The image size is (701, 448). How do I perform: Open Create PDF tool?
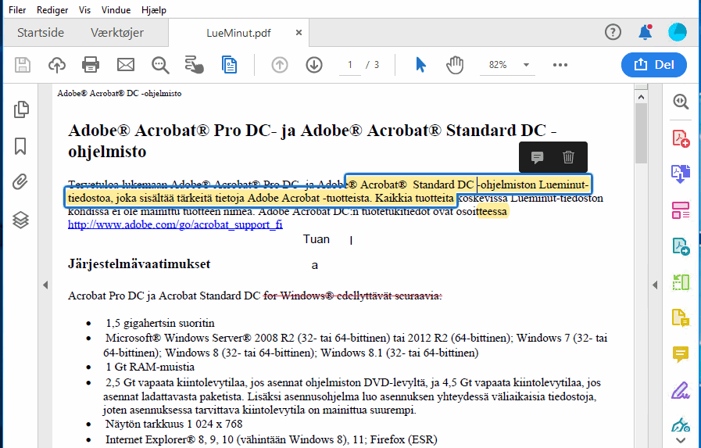tap(681, 138)
